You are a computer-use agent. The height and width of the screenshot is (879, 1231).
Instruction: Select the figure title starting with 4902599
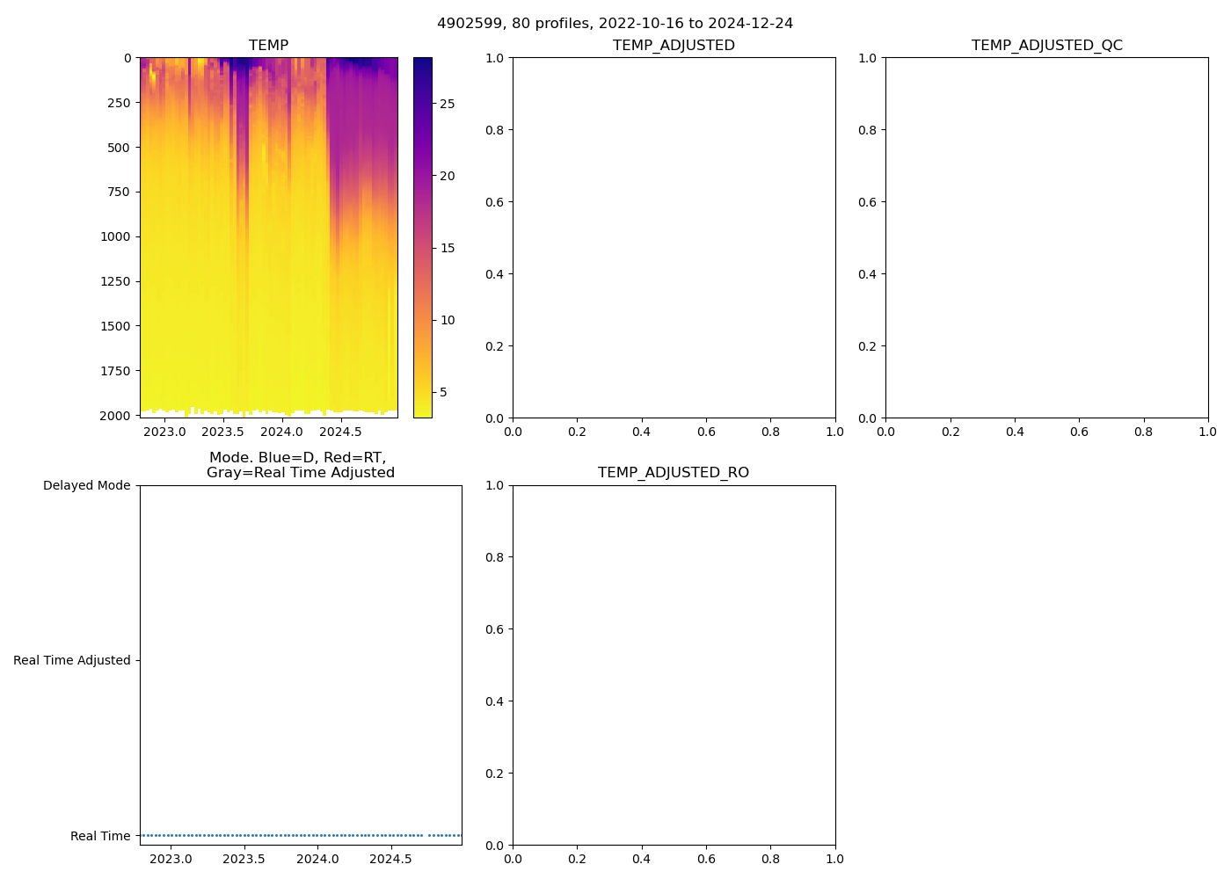coord(615,24)
